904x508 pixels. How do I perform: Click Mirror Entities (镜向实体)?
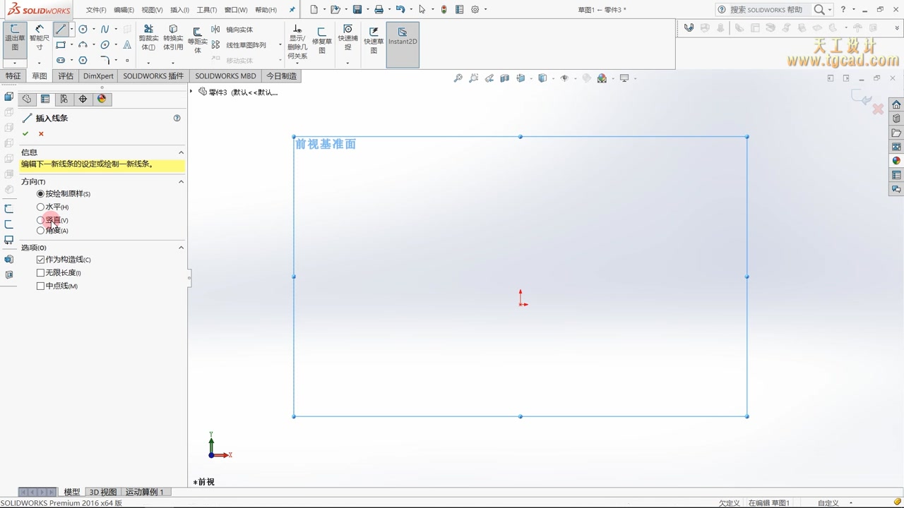coord(232,30)
